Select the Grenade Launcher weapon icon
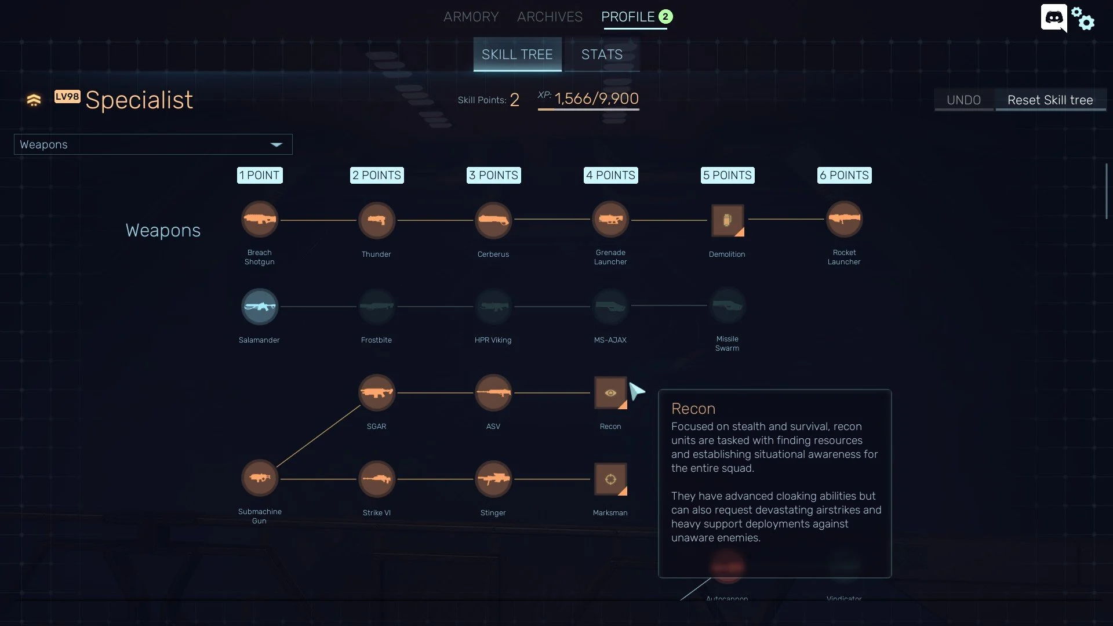Screen dimensions: 1113x626 point(610,219)
